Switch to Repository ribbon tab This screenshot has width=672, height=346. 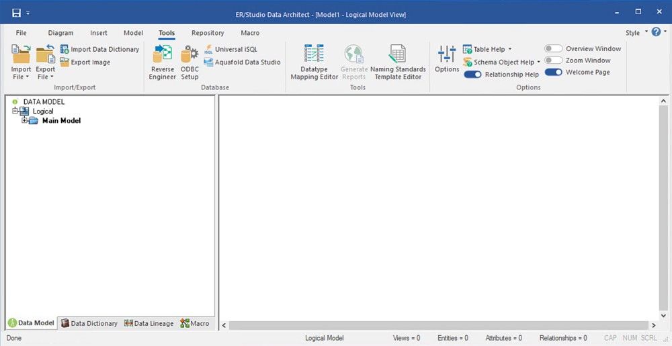coord(208,33)
